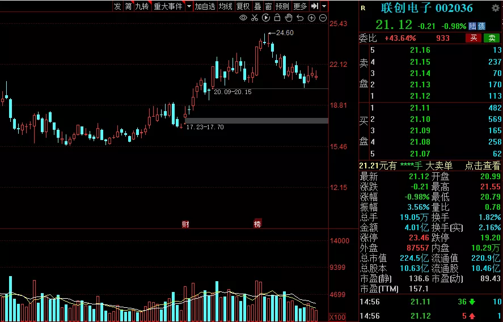Open the settings gear in quote panel

click(496, 8)
